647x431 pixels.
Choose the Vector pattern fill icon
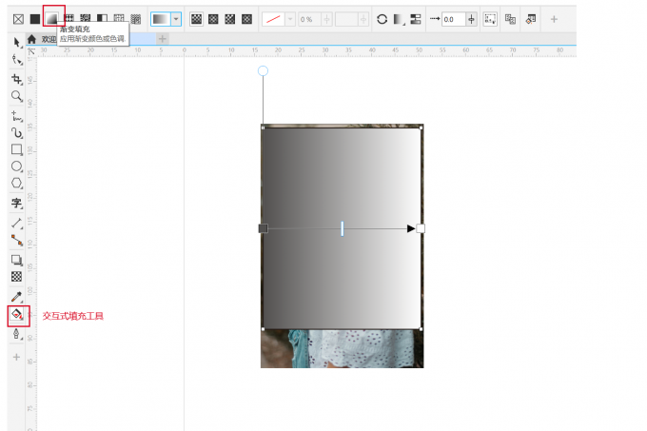[69, 18]
